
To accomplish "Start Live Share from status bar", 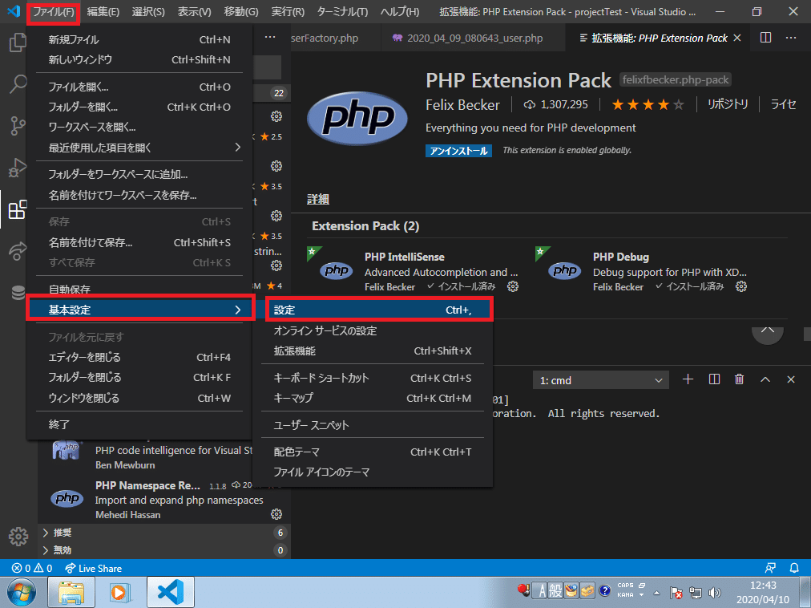I will (x=94, y=568).
